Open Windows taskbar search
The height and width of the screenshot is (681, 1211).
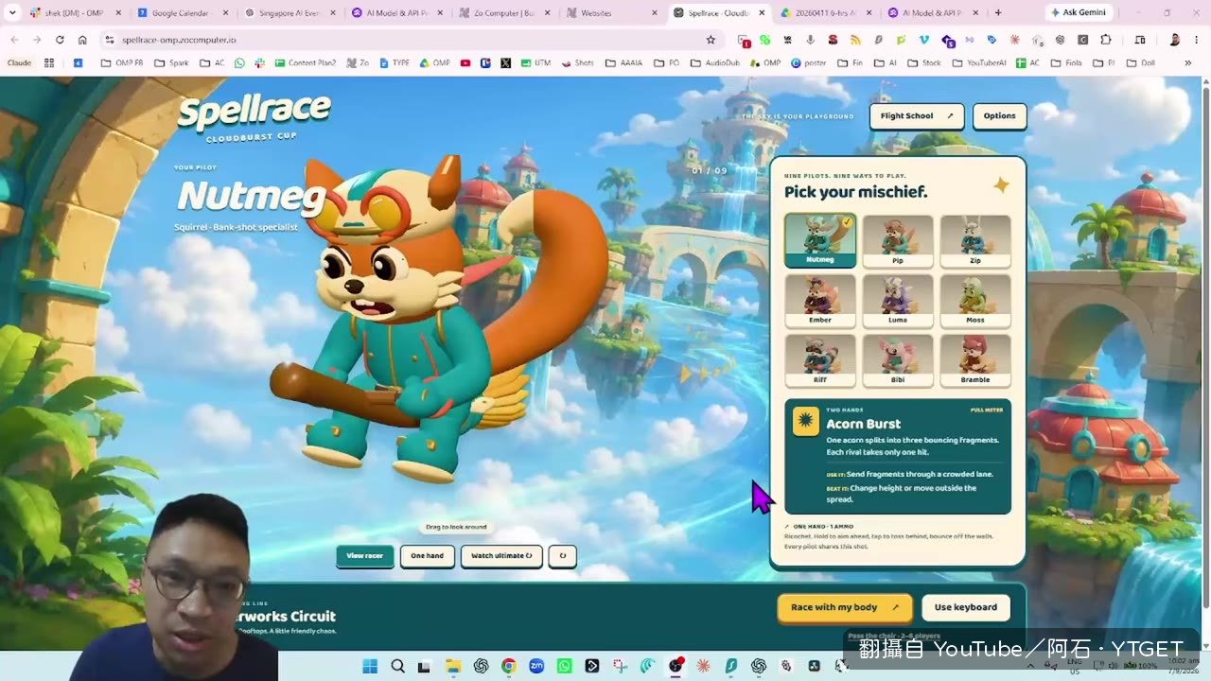point(398,666)
